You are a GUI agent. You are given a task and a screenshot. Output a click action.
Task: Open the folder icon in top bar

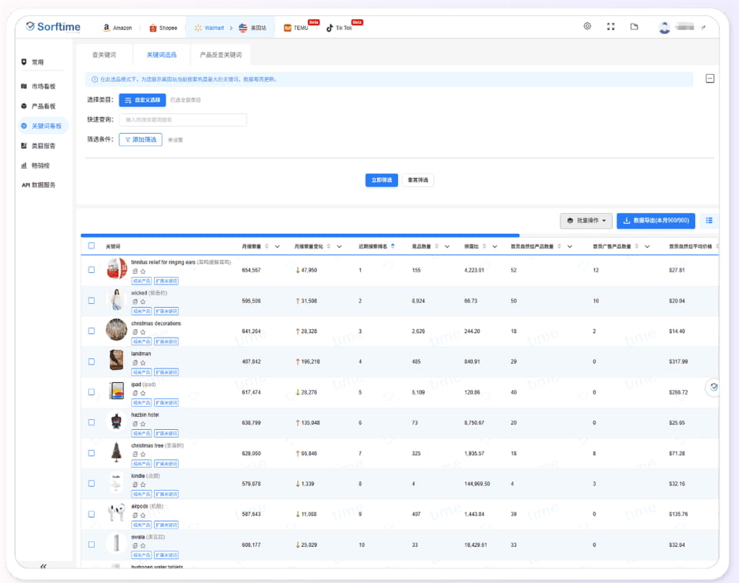point(634,26)
